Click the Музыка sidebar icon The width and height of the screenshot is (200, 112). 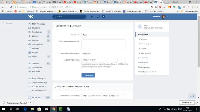tap(30, 49)
